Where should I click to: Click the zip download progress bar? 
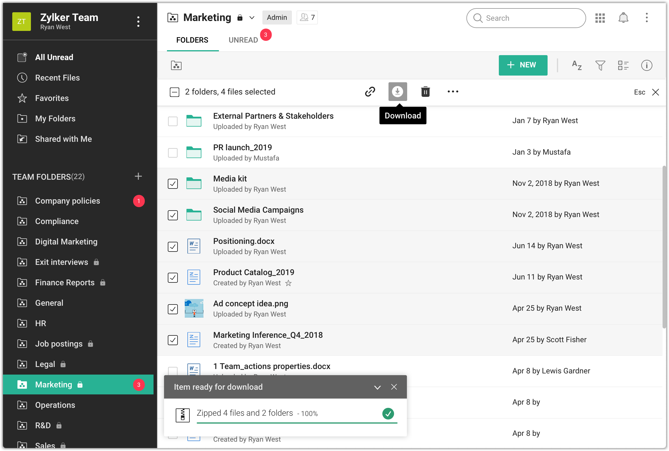[297, 422]
